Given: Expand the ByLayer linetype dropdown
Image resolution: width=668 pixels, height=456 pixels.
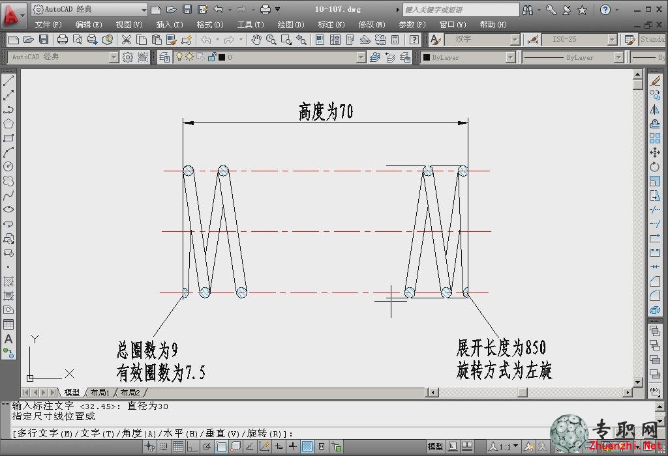Looking at the screenshot, I should [618, 57].
